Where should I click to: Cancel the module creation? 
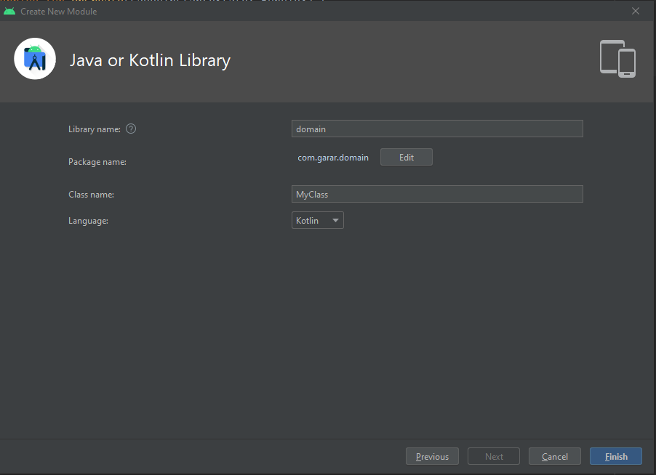click(x=554, y=456)
